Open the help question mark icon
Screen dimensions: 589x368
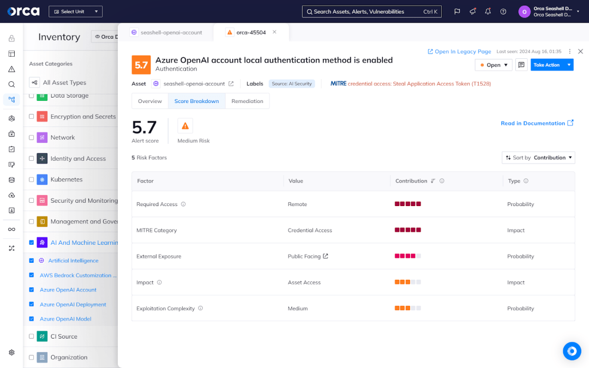tap(503, 11)
